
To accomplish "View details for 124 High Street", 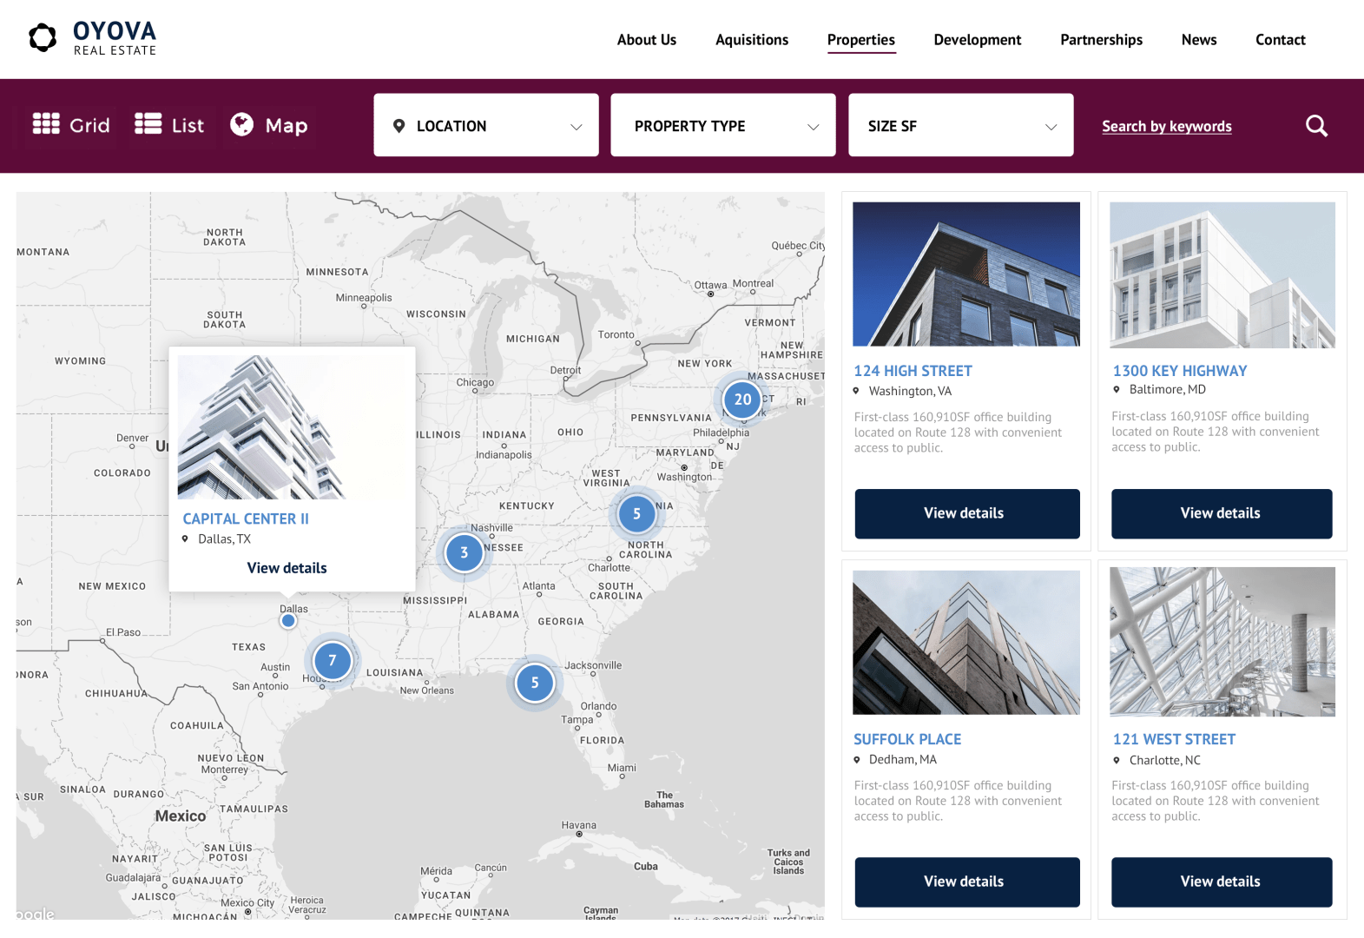I will click(967, 513).
